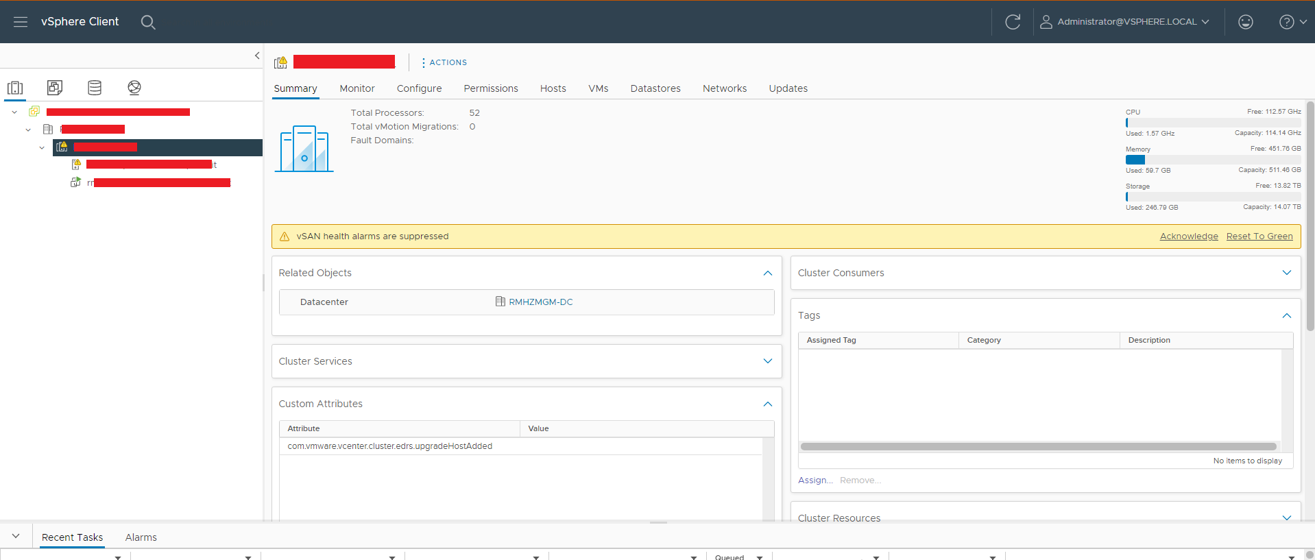
Task: Click the main page vertical scrollbar
Action: click(x=1310, y=216)
